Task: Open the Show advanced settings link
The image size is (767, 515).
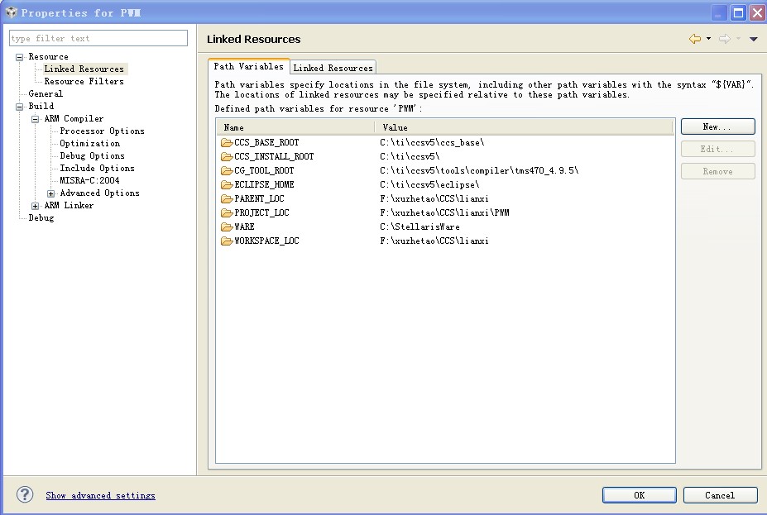Action: click(x=100, y=495)
